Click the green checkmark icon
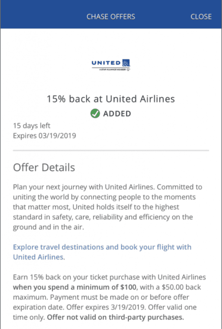The height and width of the screenshot is (329, 222). (x=95, y=113)
